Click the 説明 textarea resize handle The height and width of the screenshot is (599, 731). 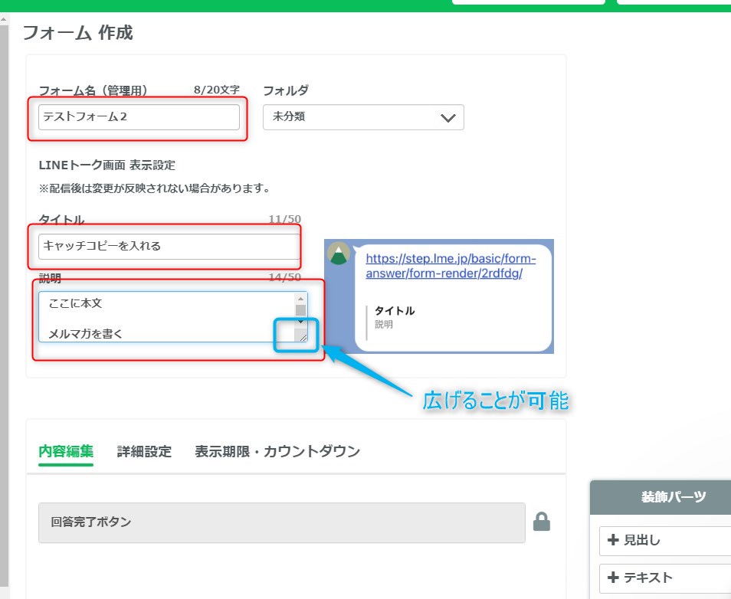[302, 336]
